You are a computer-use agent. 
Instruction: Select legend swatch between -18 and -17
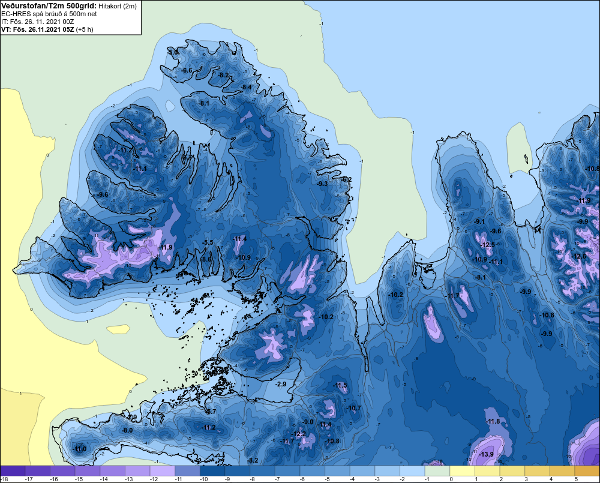(x=13, y=471)
